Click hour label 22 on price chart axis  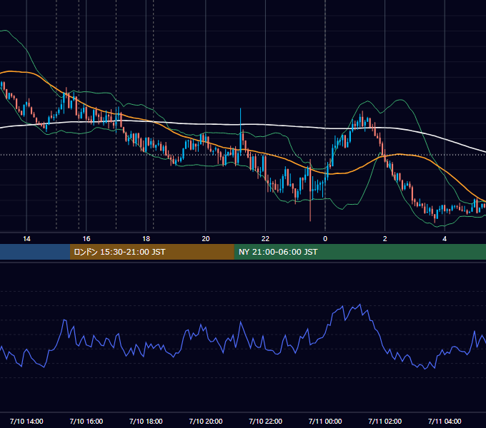tap(265, 239)
